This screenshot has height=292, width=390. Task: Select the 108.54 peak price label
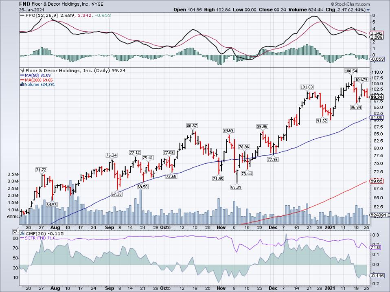351,71
